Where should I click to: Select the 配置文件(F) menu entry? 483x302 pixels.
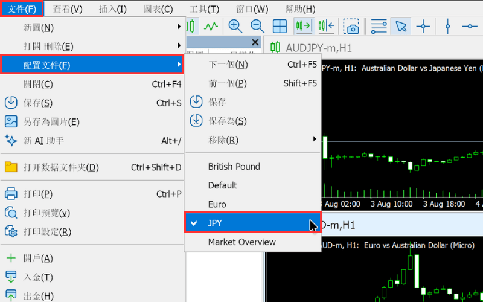[92, 65]
